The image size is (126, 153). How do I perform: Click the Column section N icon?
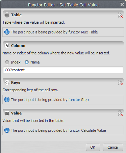7,46
